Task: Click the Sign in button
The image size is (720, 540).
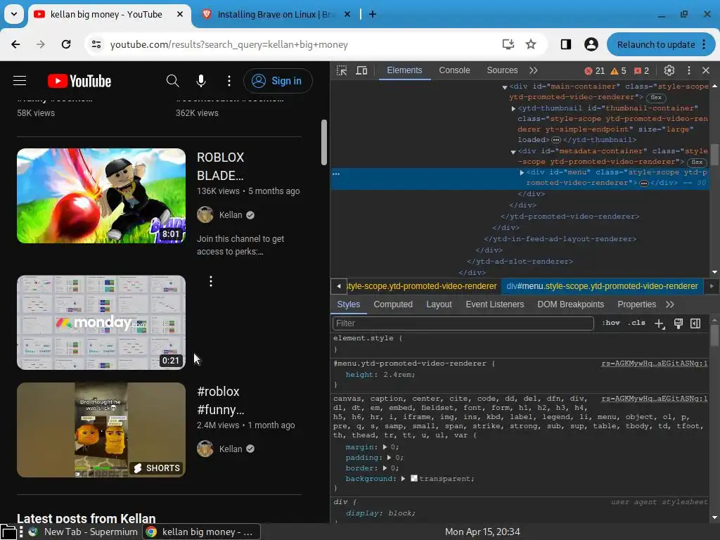Action: coord(278,81)
